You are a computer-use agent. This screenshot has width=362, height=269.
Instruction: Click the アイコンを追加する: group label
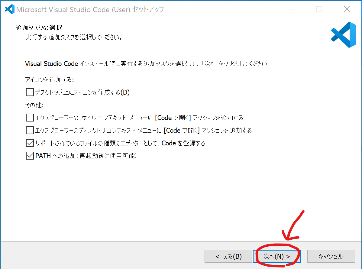[x=50, y=80]
